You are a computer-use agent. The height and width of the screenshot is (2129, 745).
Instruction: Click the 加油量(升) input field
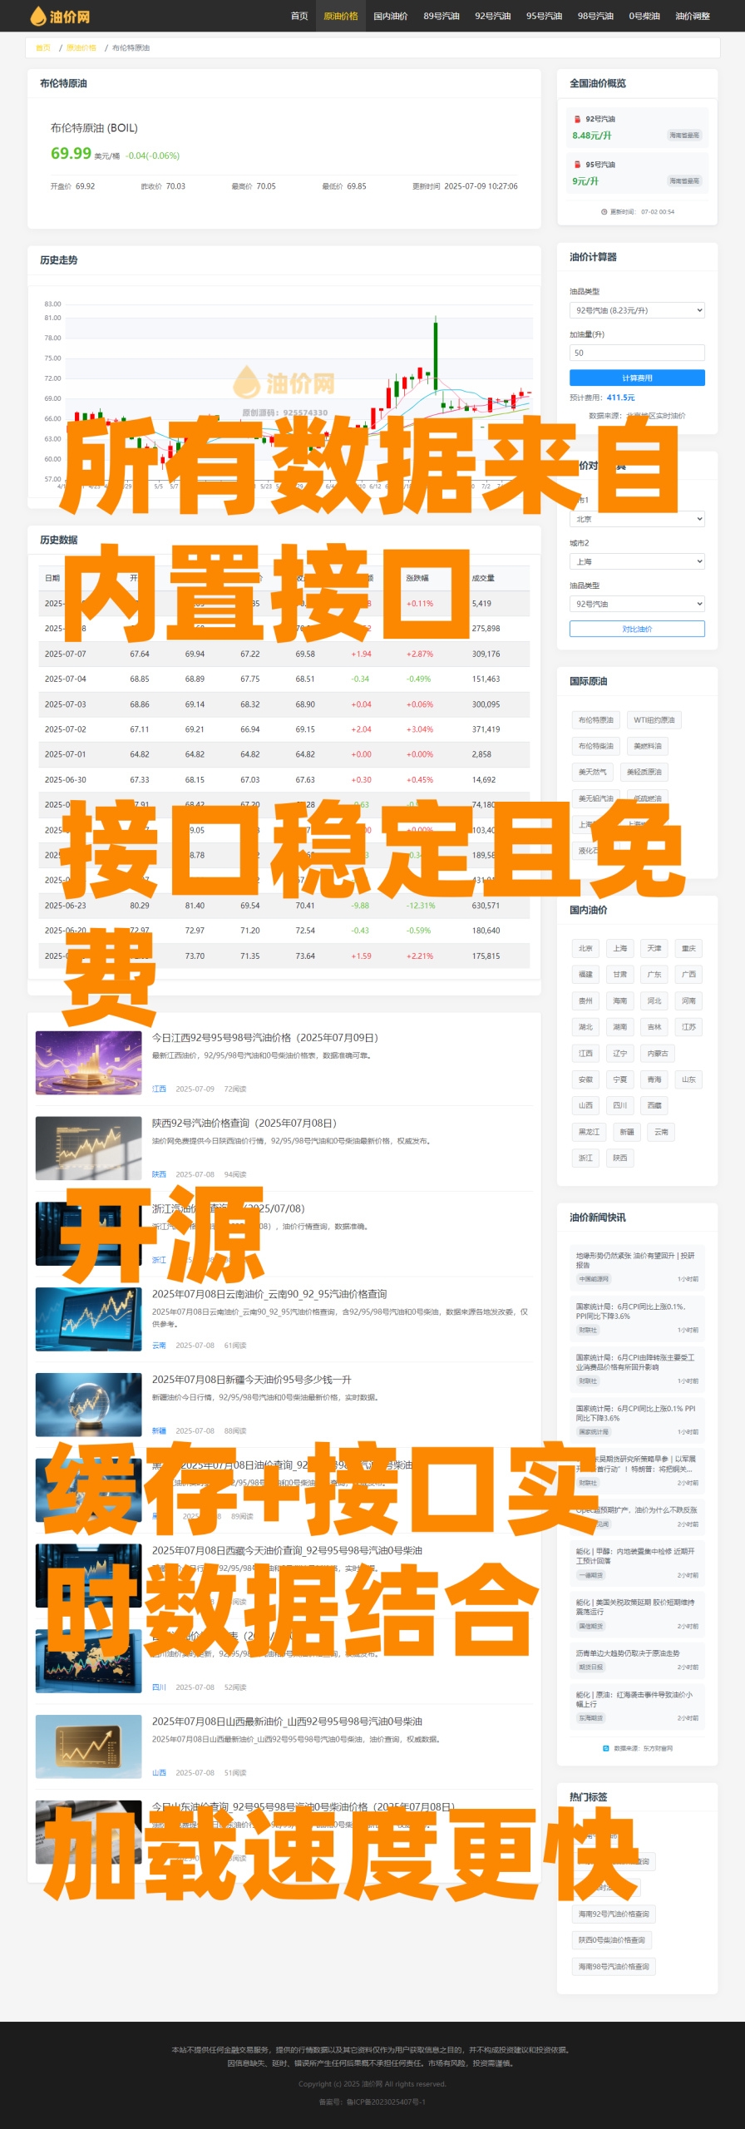[637, 353]
